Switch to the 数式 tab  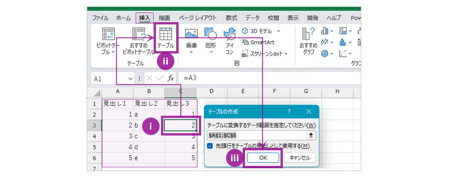(232, 18)
